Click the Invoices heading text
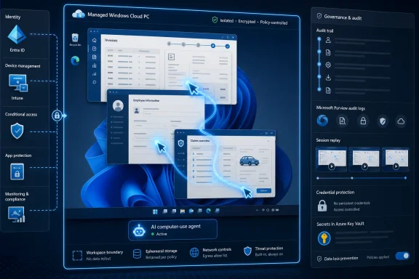Image resolution: width=419 pixels, height=279 pixels. point(111,40)
